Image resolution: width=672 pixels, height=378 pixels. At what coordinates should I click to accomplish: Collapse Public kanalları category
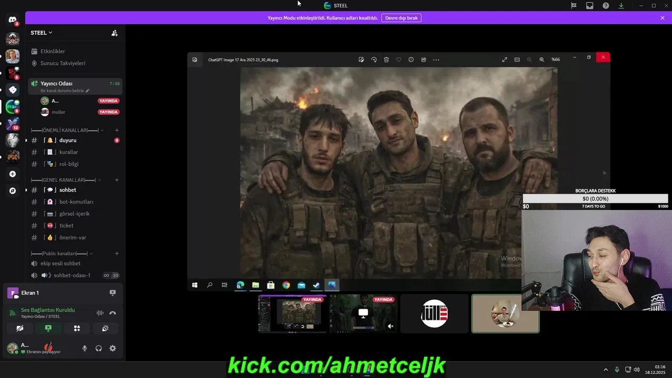[x=62, y=254]
